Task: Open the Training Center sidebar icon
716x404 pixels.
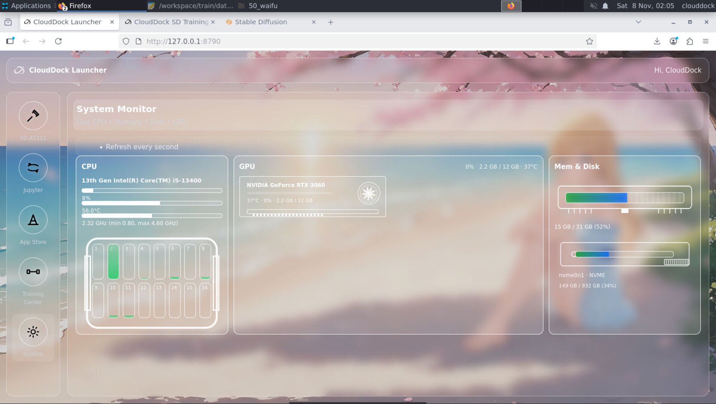Action: (33, 272)
